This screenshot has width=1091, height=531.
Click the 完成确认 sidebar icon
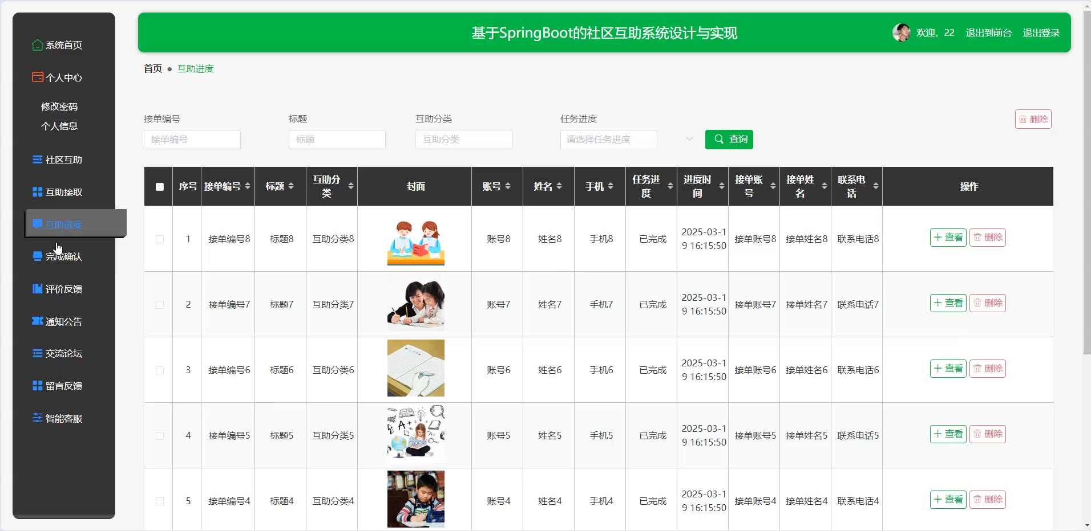(38, 256)
